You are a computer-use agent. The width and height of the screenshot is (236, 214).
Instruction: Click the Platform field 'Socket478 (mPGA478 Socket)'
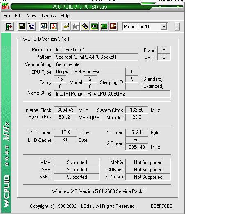point(96,57)
